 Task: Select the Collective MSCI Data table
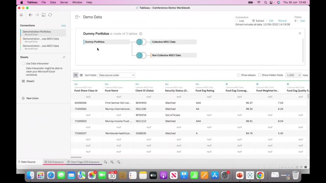tap(173, 42)
